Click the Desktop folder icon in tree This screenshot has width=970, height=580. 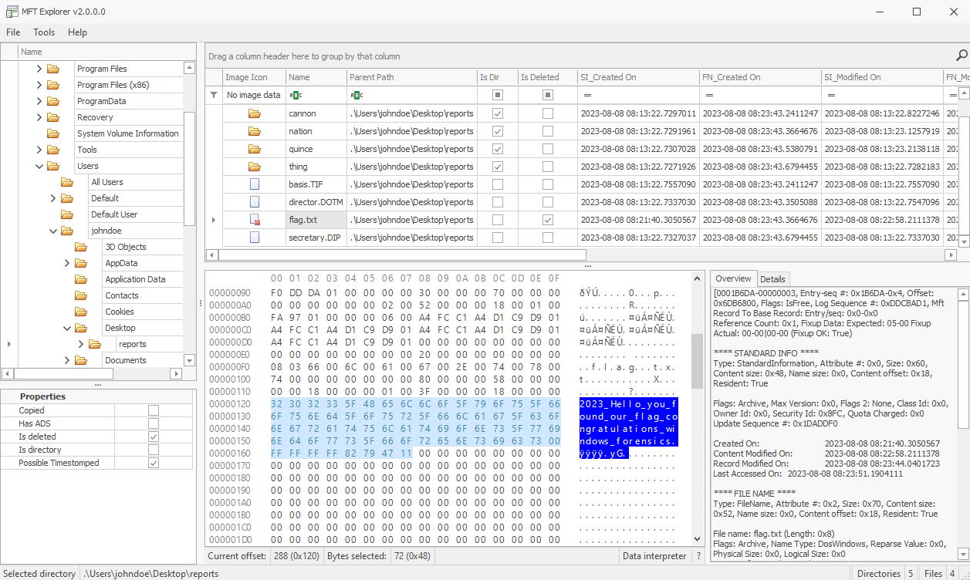pos(81,328)
